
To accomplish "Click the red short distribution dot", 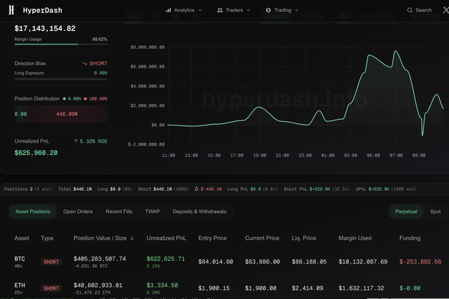I will pos(85,99).
